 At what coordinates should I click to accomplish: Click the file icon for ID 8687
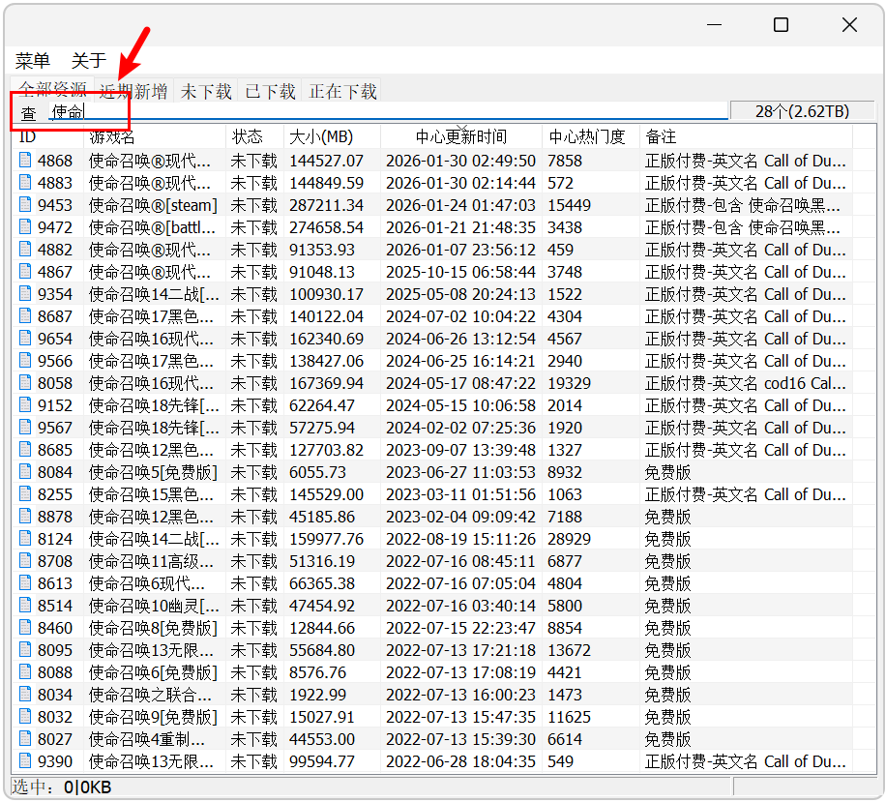click(x=25, y=316)
